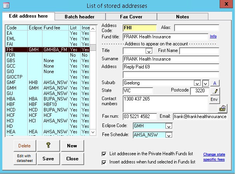The image size is (236, 174).
Task: Select the 'Edit address here' tab
Action: 28,16
